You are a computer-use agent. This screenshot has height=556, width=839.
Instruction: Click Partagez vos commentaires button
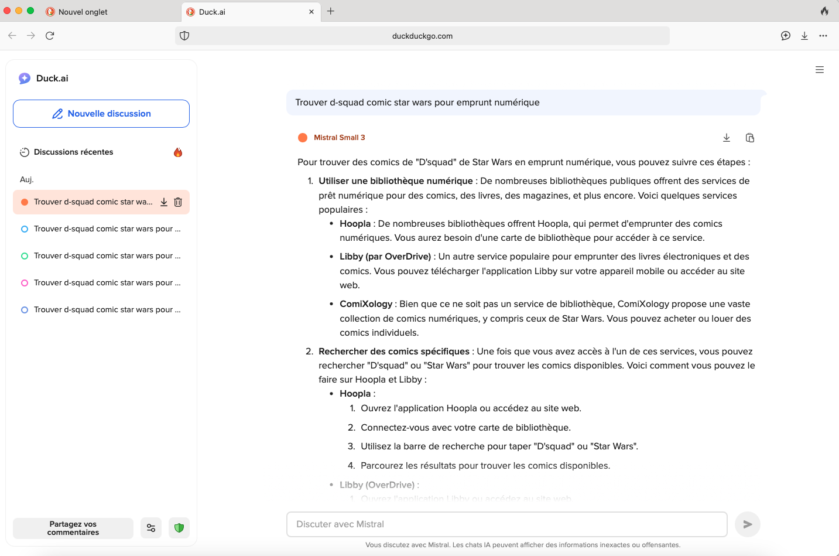(x=73, y=528)
